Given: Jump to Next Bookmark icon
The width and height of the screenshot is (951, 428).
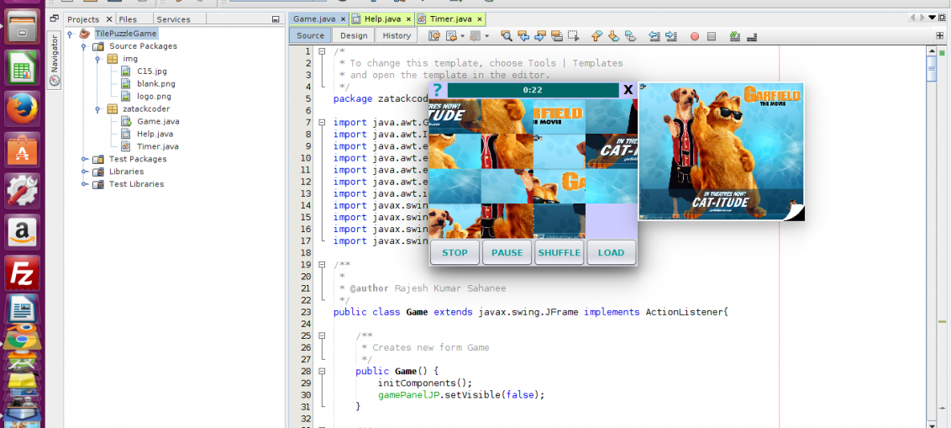Looking at the screenshot, I should pos(613,36).
